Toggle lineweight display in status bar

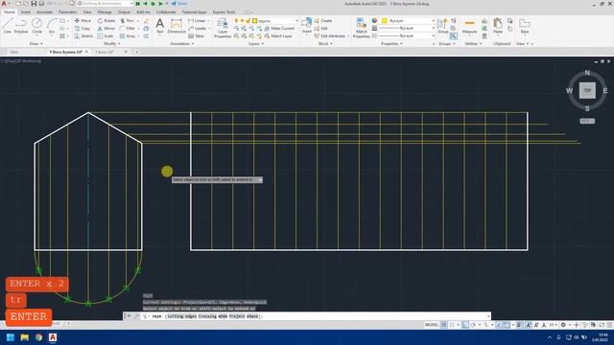click(x=520, y=325)
